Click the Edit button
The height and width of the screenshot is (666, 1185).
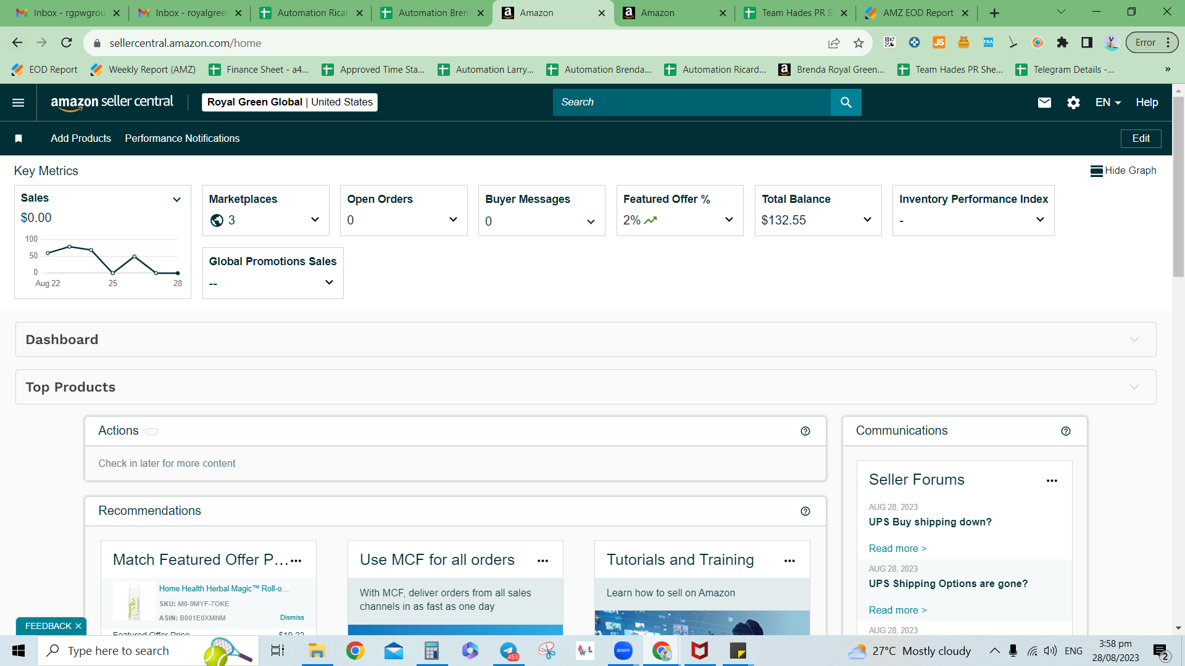tap(1141, 139)
